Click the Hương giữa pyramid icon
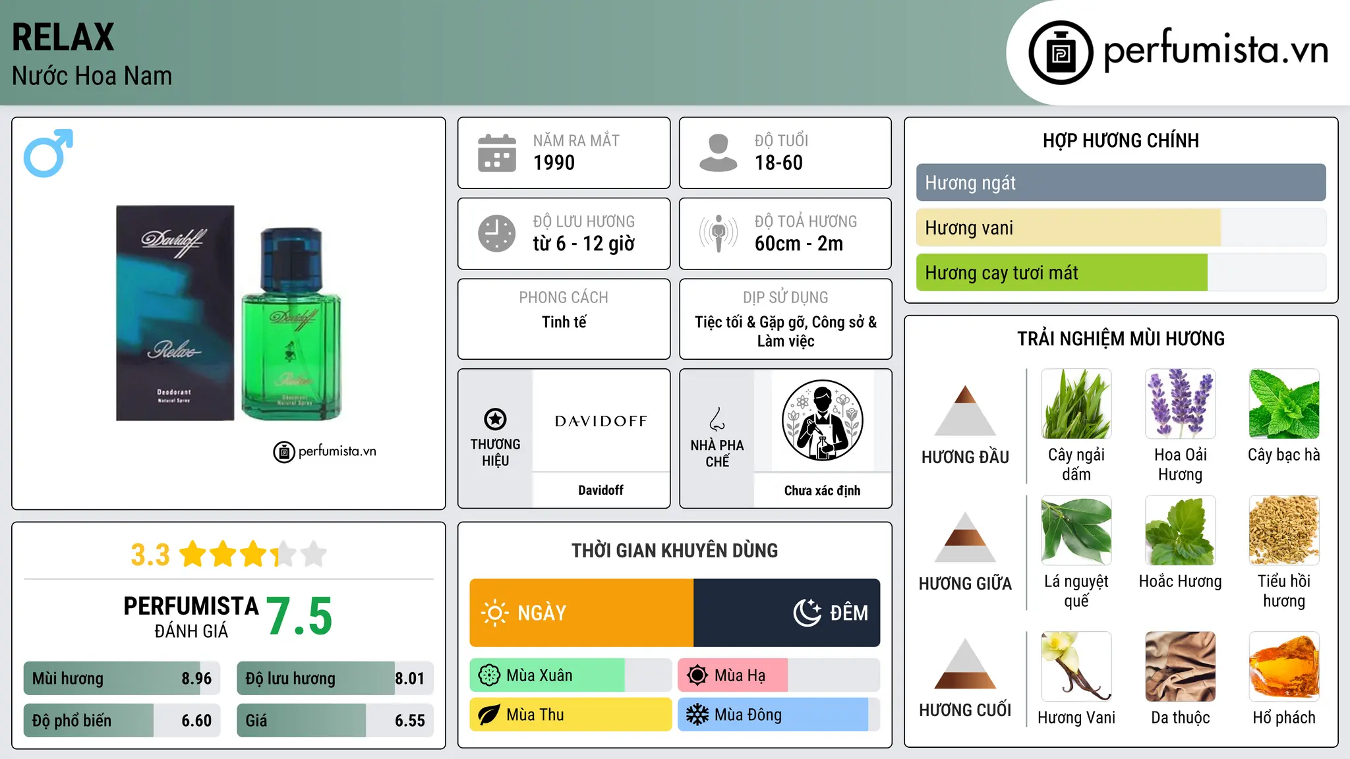This screenshot has width=1350, height=759. pyautogui.click(x=965, y=536)
